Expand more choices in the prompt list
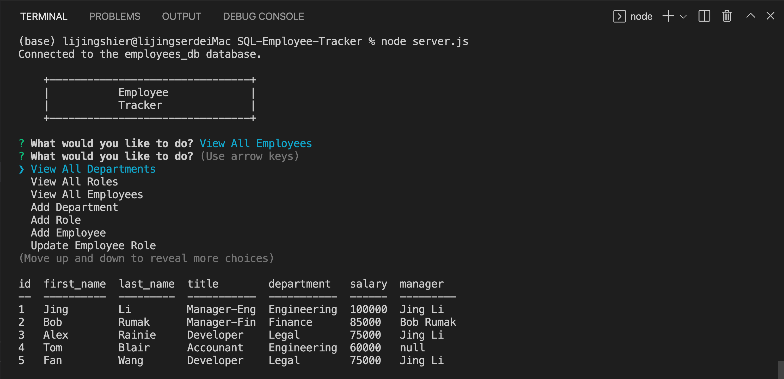This screenshot has width=784, height=379. pos(146,258)
